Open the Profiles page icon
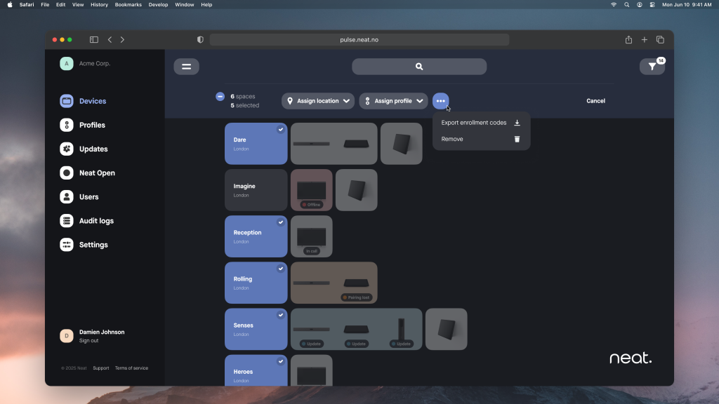The image size is (719, 404). 67,125
